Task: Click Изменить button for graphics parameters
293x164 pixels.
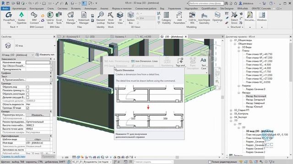Action: click(38, 115)
